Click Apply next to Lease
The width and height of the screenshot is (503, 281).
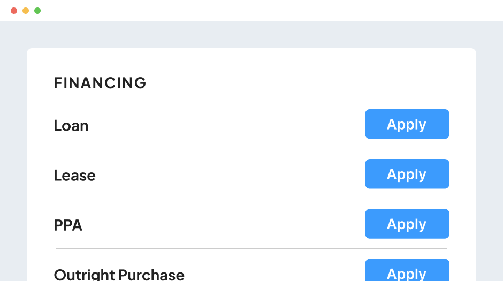point(407,174)
